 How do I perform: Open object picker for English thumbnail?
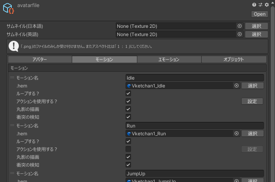240,34
